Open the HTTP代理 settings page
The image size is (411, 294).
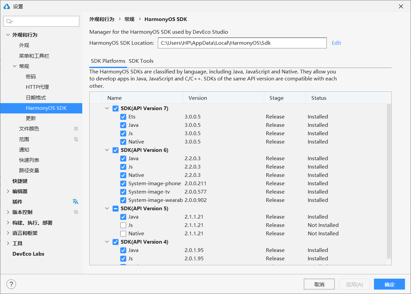coord(37,87)
